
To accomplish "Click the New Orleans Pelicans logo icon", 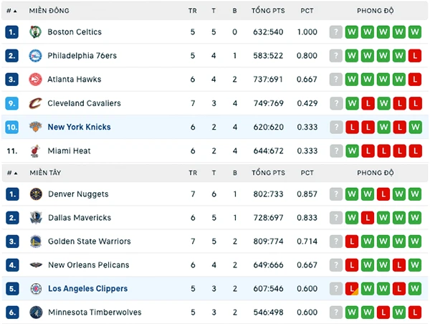I will coord(36,265).
